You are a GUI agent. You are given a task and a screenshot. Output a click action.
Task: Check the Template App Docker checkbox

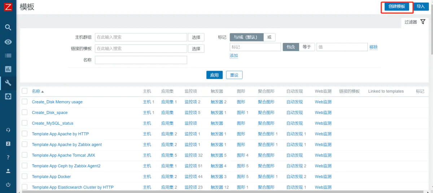tap(25, 176)
